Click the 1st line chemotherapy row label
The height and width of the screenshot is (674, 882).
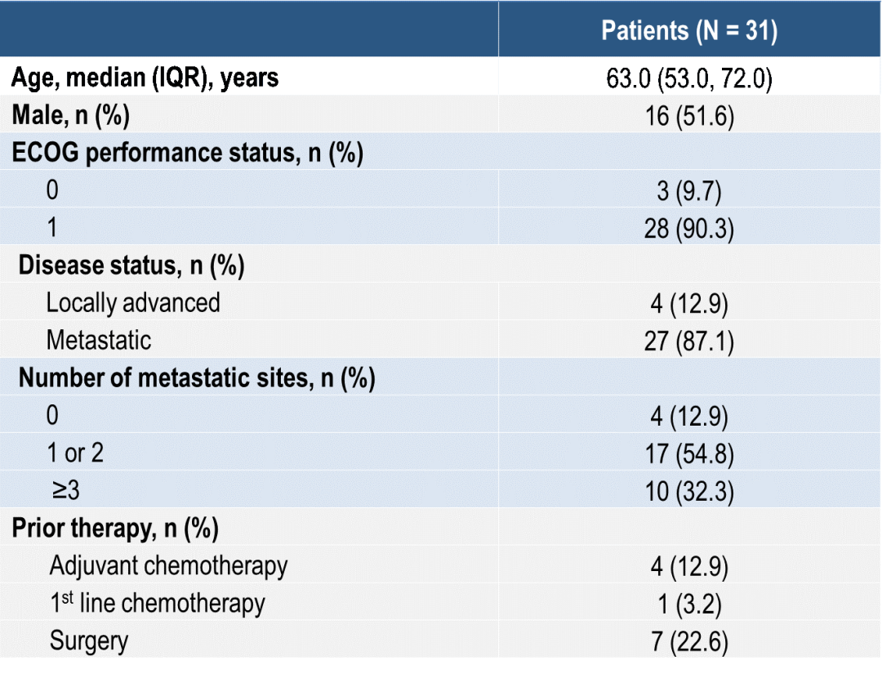[x=157, y=603]
